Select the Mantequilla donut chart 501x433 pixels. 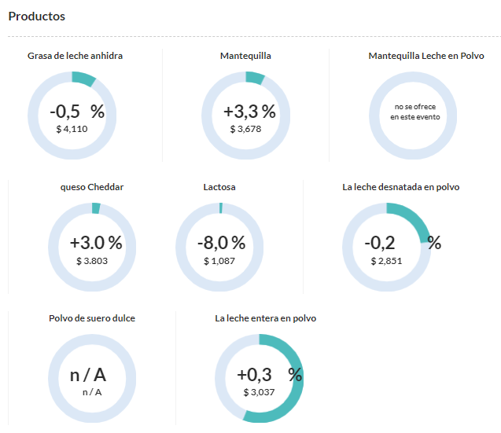pyautogui.click(x=245, y=116)
